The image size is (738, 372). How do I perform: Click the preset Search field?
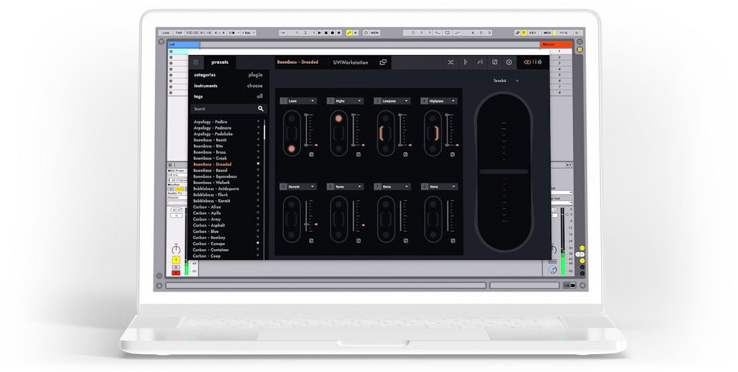pyautogui.click(x=223, y=108)
